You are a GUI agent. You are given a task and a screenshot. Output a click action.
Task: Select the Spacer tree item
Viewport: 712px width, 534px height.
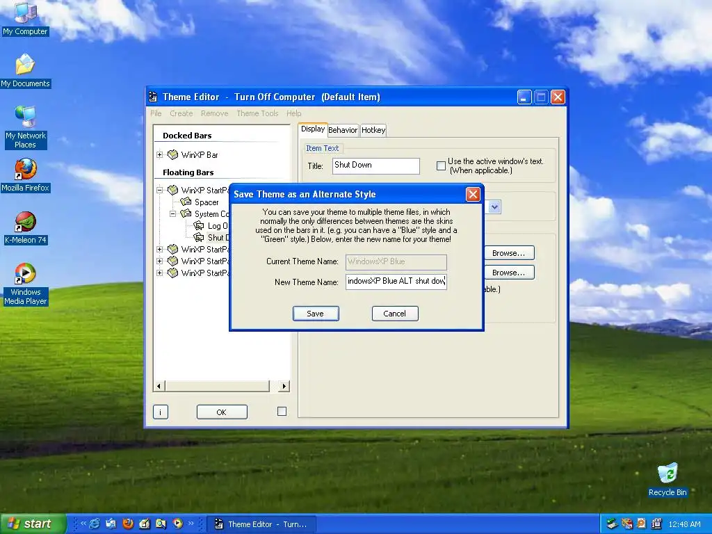(x=207, y=202)
